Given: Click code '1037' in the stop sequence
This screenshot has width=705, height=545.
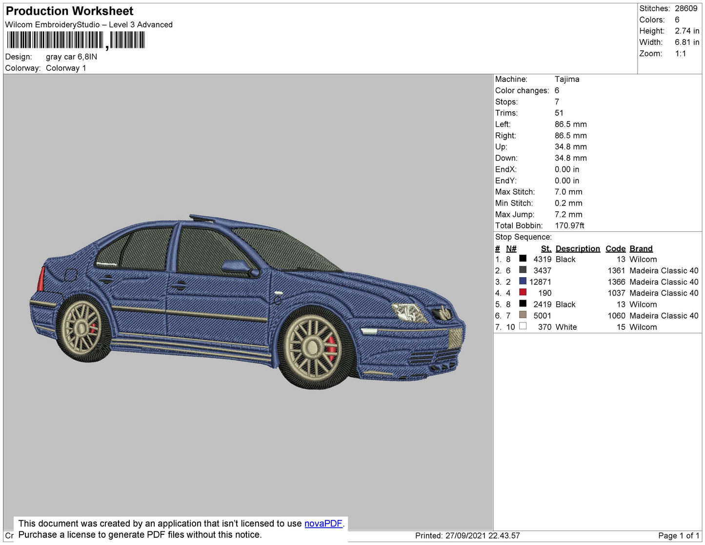Looking at the screenshot, I should [616, 293].
